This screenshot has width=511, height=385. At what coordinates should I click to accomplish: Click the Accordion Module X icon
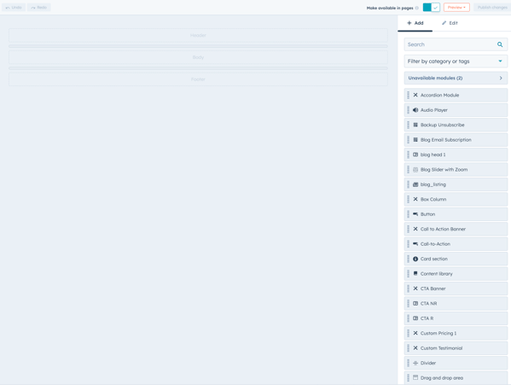pyautogui.click(x=415, y=96)
